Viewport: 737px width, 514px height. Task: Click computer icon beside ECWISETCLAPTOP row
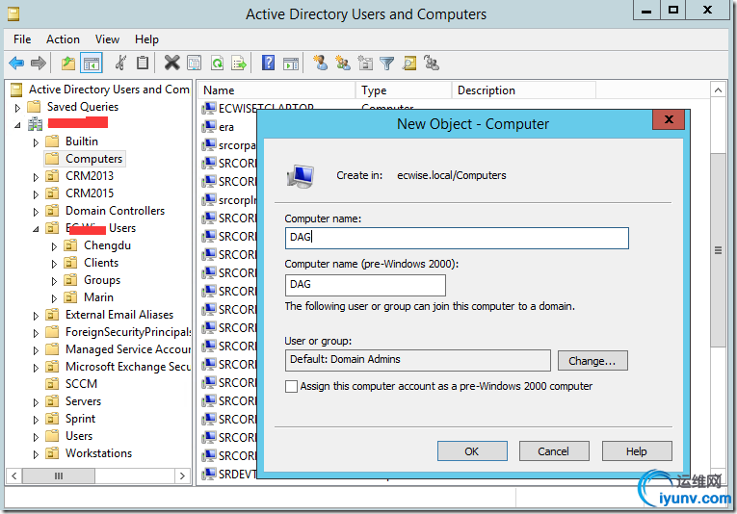(x=209, y=109)
